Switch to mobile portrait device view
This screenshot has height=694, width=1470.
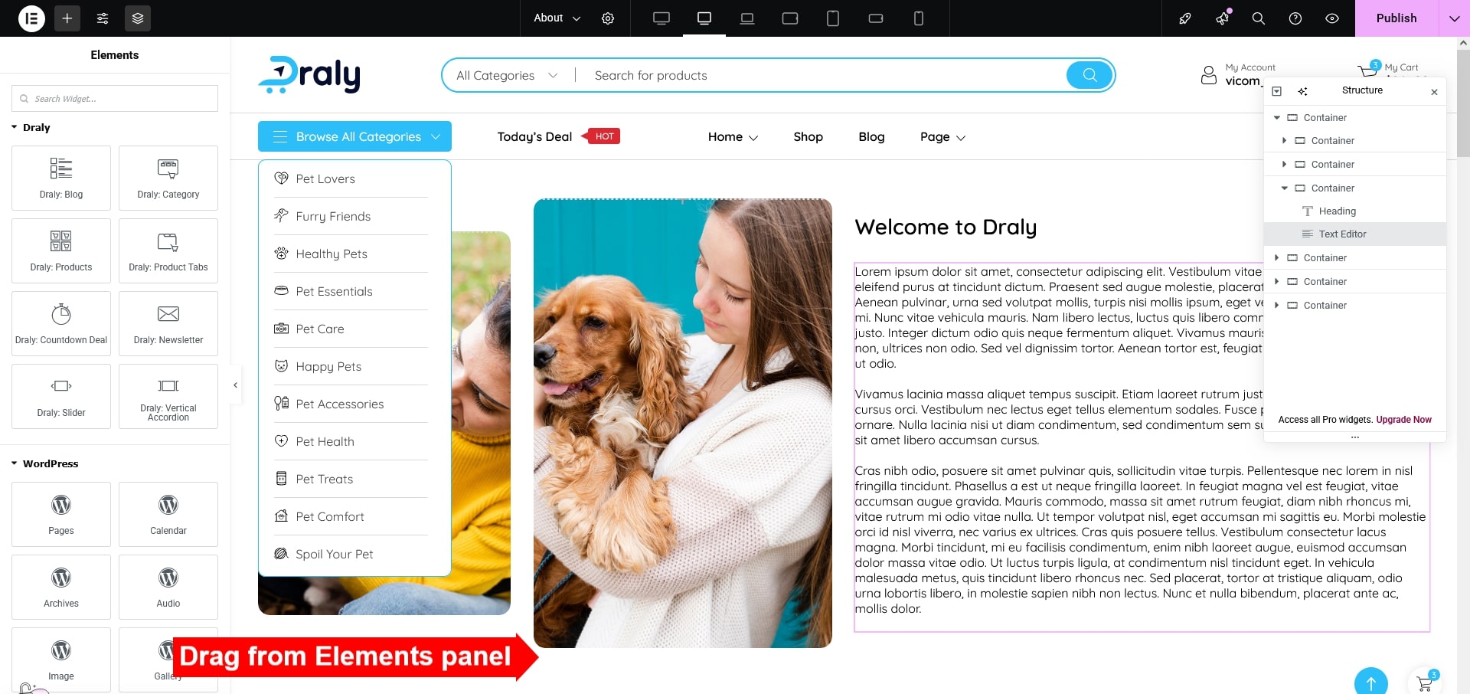(x=919, y=18)
